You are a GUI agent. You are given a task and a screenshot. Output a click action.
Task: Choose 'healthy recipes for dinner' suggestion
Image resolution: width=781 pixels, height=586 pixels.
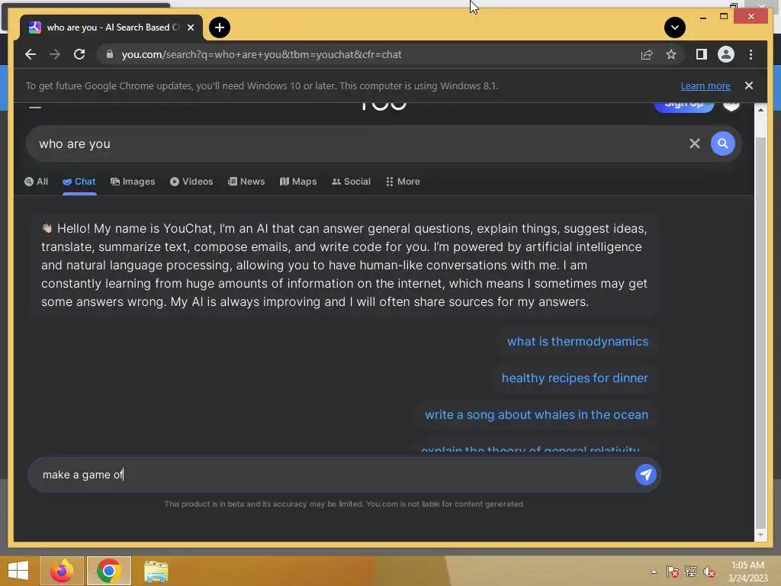(x=575, y=378)
